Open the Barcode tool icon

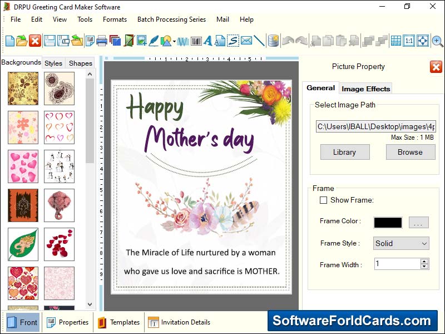click(196, 40)
